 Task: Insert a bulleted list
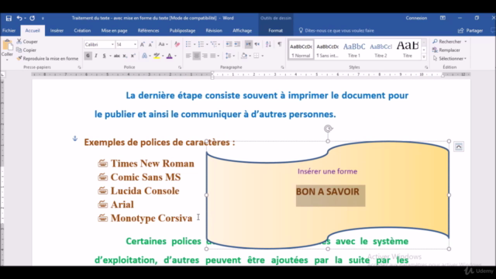[188, 44]
